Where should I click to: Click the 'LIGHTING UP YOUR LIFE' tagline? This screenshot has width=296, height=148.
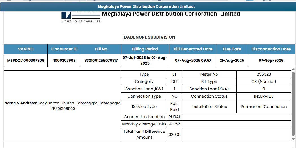point(81,21)
